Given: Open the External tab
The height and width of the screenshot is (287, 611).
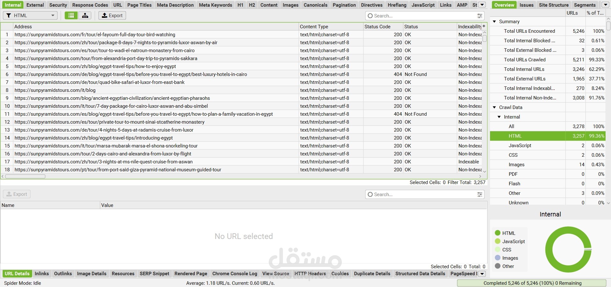Looking at the screenshot, I should coord(35,5).
